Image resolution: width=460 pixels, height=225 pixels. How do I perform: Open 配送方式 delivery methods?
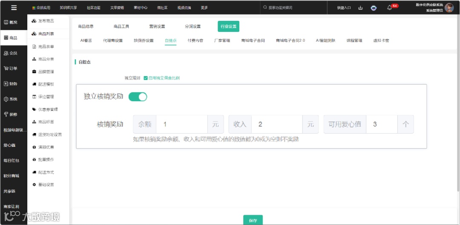[43, 172]
